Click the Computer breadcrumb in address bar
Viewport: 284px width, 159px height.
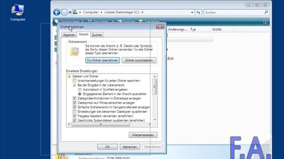[x=91, y=12]
